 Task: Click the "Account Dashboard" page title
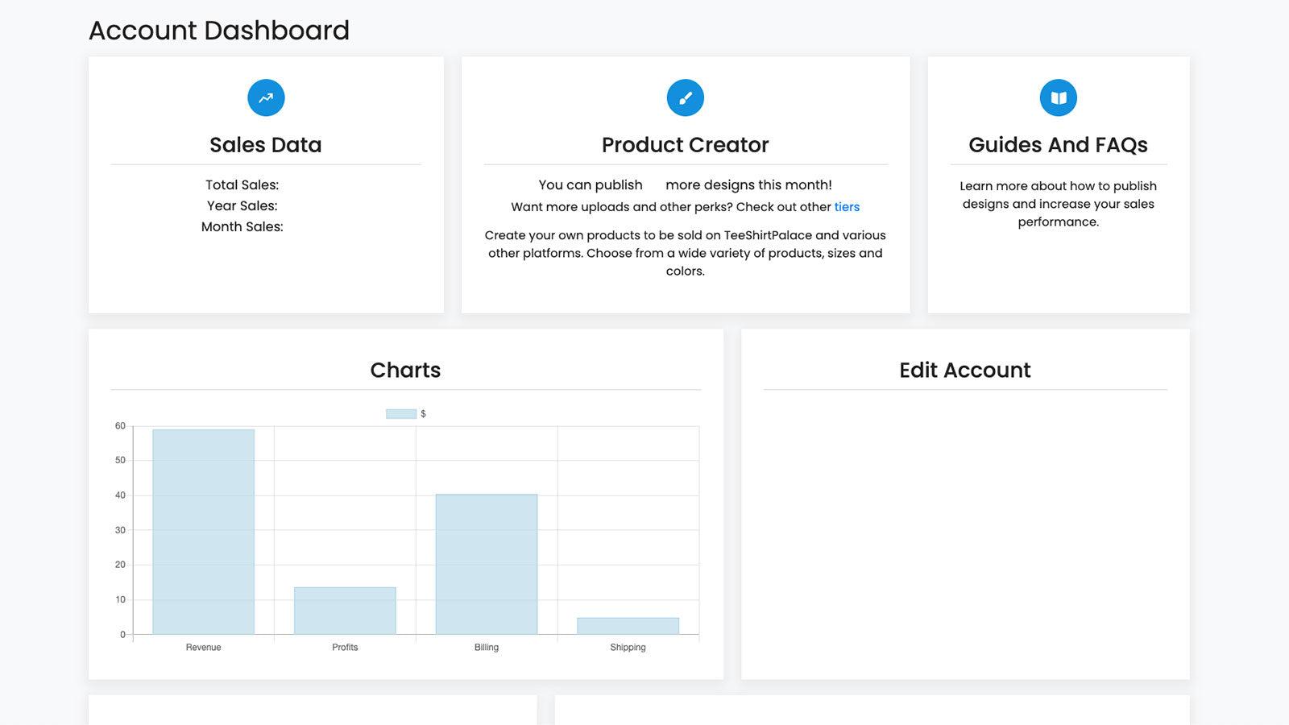coord(219,31)
